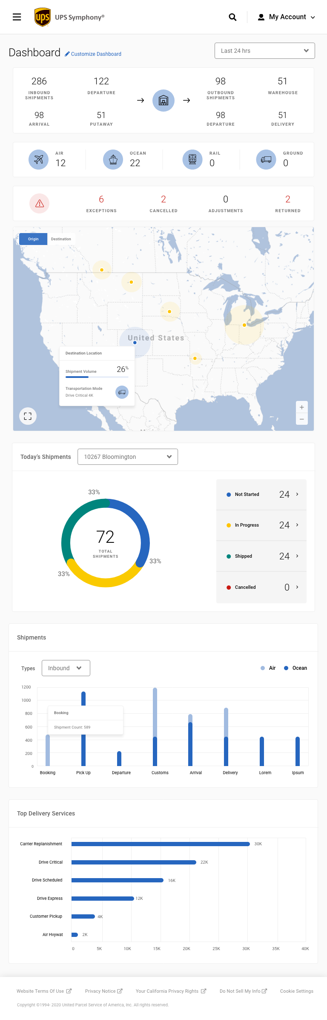The image size is (327, 1020).
Task: Open the 10267 Bloomington location dropdown
Action: point(128,457)
